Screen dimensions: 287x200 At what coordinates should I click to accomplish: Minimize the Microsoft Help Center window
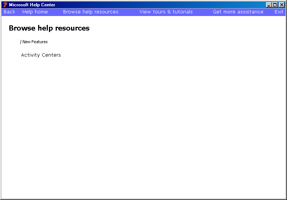[269, 5]
